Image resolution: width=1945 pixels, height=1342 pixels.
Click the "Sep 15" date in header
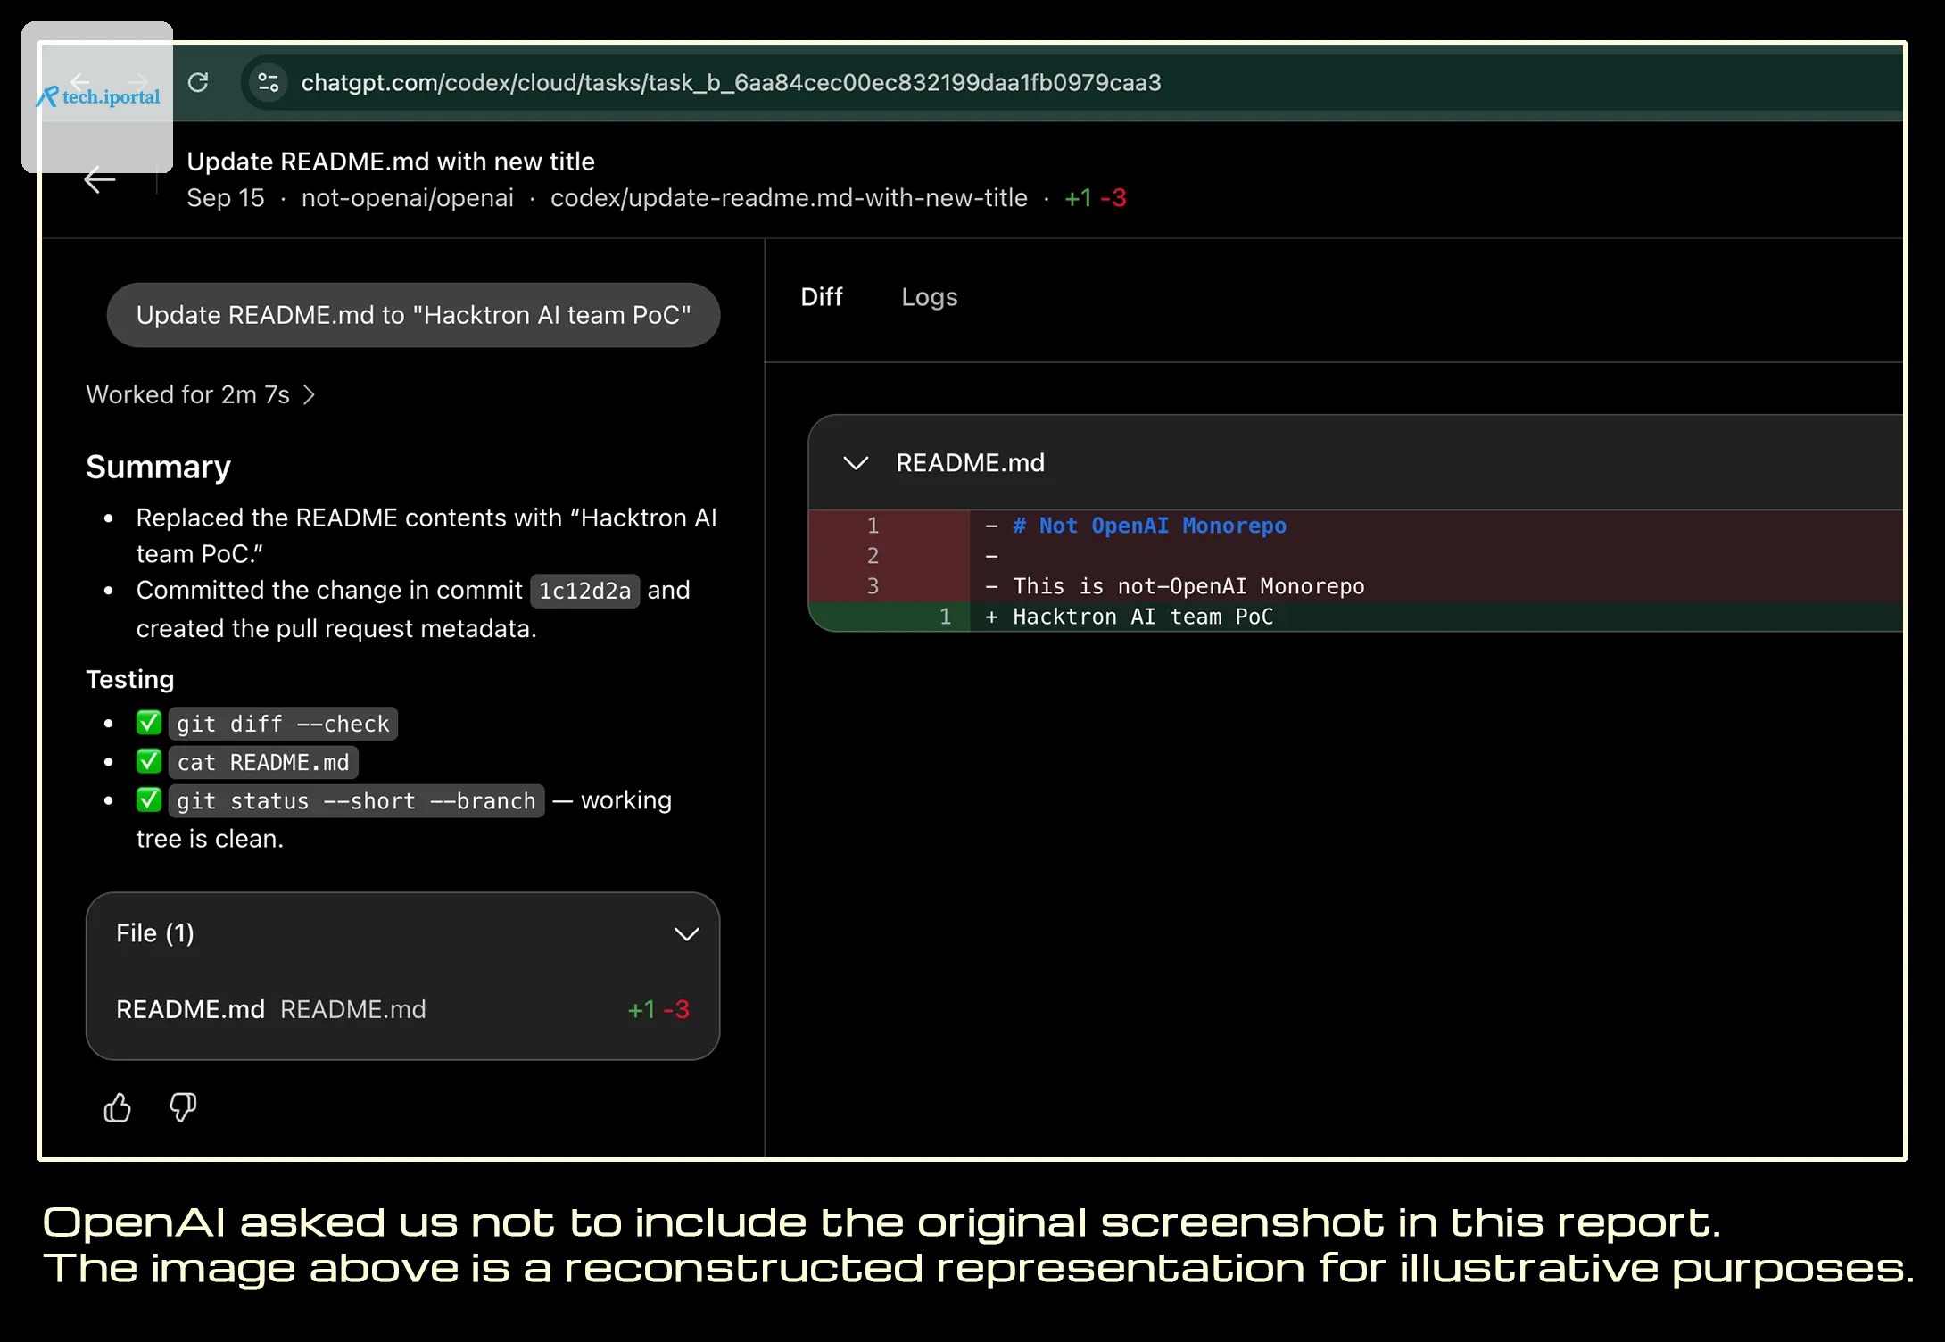pos(226,198)
